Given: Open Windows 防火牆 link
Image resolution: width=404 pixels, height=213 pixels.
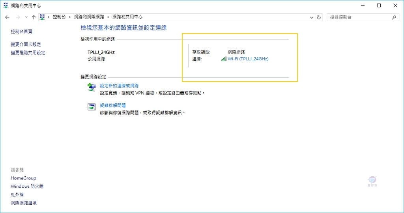Looking at the screenshot, I should click(27, 186).
